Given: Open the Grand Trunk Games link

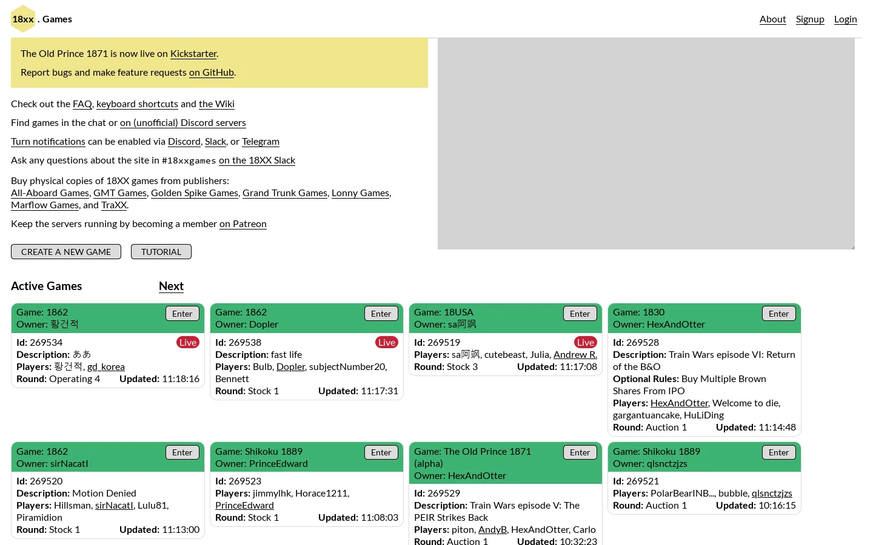Looking at the screenshot, I should tap(285, 193).
